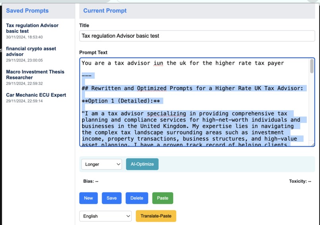Click the timestamp 29/11/2024, 22:59:32
The width and height of the screenshot is (320, 225).
(x=24, y=83)
